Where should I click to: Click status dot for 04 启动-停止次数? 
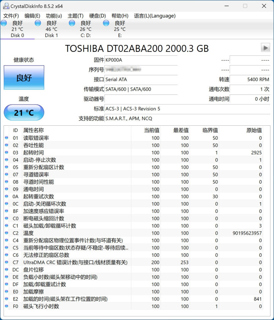pyautogui.click(x=6, y=160)
